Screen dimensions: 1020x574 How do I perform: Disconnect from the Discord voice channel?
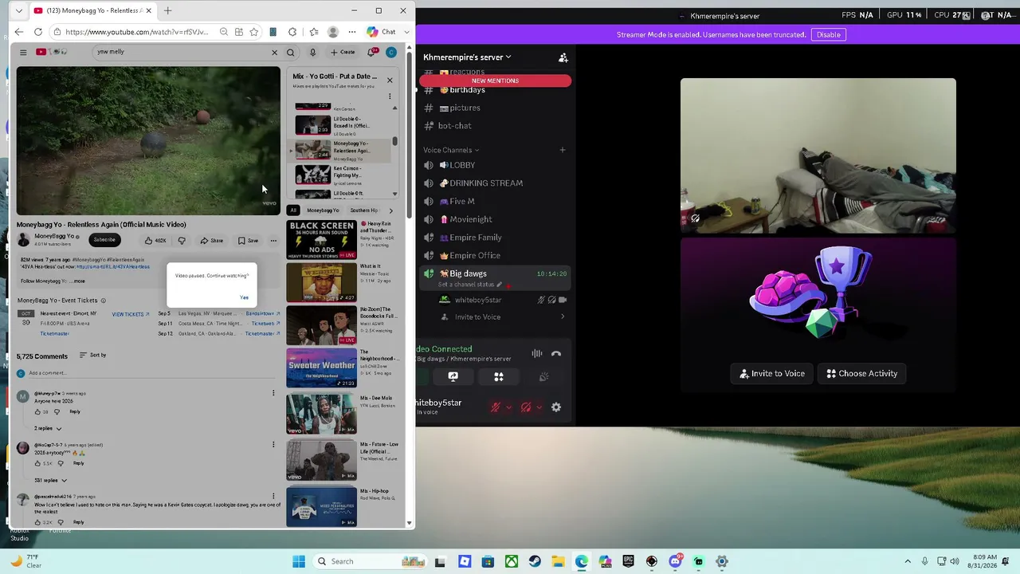pyautogui.click(x=556, y=353)
